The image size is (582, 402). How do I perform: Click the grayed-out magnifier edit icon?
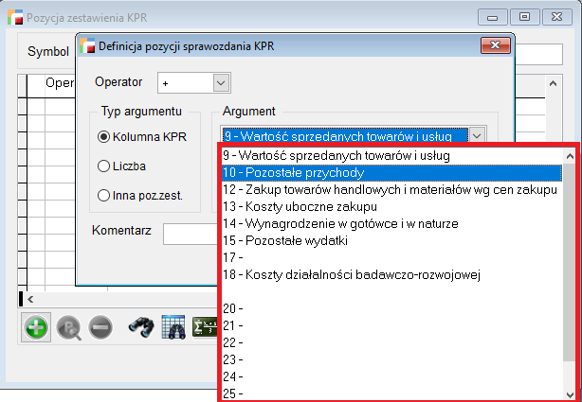pos(69,327)
